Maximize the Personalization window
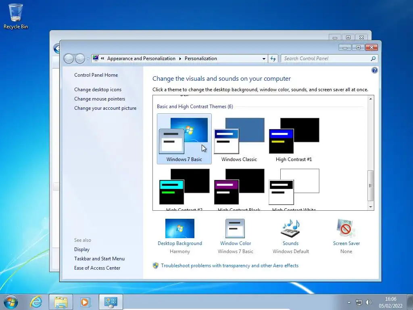 (x=358, y=48)
